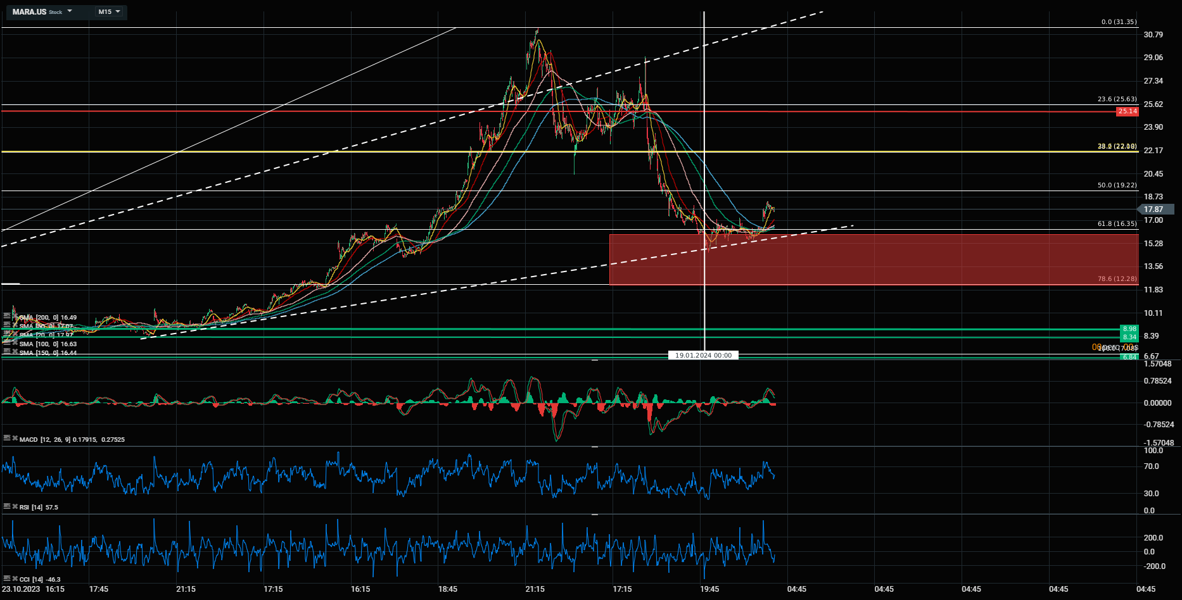Select the green 8.98 price level tag

1129,329
